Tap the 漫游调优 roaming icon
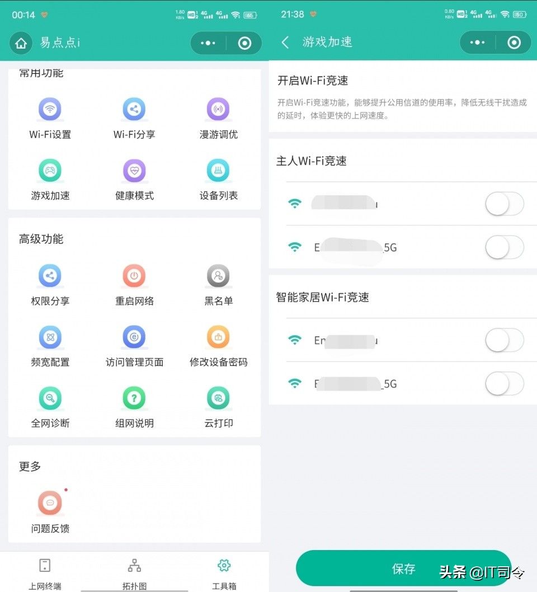This screenshot has width=537, height=592. click(x=218, y=110)
